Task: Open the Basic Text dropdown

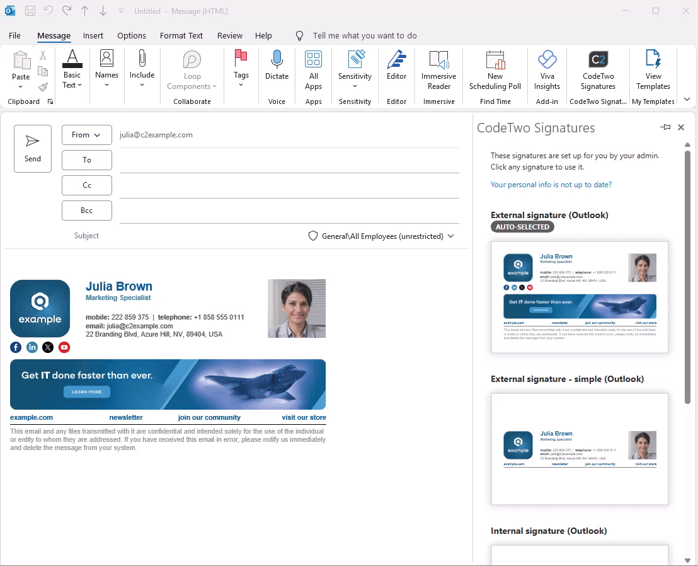Action: [x=72, y=69]
